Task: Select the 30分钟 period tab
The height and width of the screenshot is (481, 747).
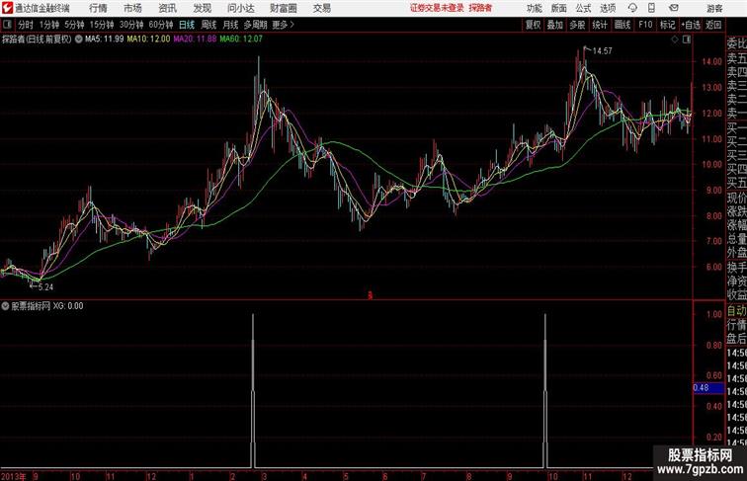Action: (x=131, y=25)
